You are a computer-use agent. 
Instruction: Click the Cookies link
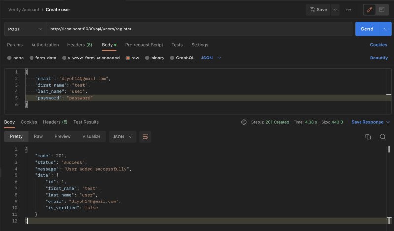378,45
